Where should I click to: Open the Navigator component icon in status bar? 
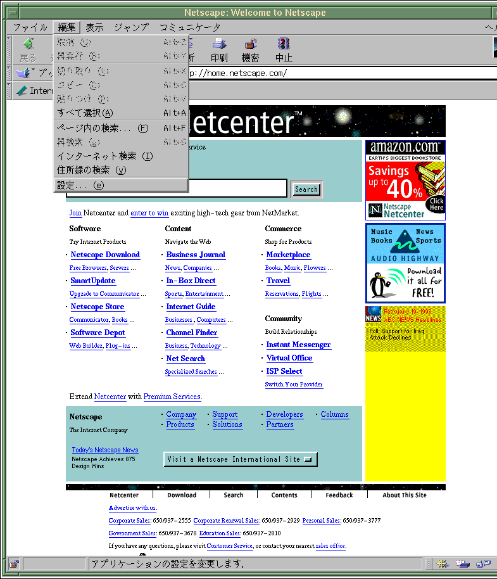(442, 564)
